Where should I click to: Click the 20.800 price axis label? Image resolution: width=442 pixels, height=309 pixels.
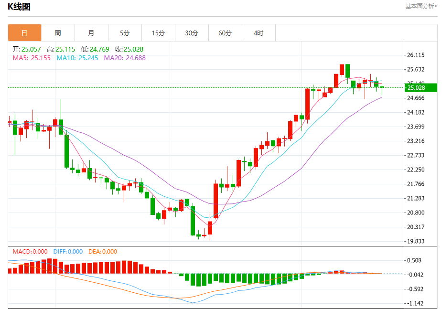click(x=416, y=213)
